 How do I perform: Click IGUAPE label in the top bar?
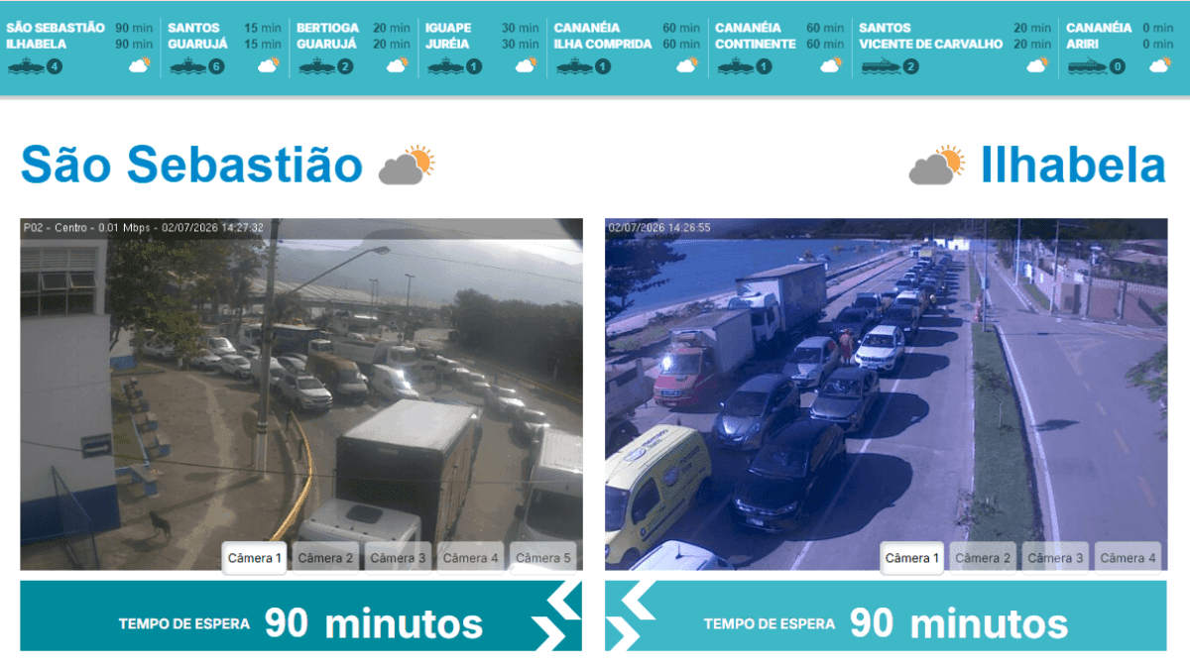click(x=448, y=28)
